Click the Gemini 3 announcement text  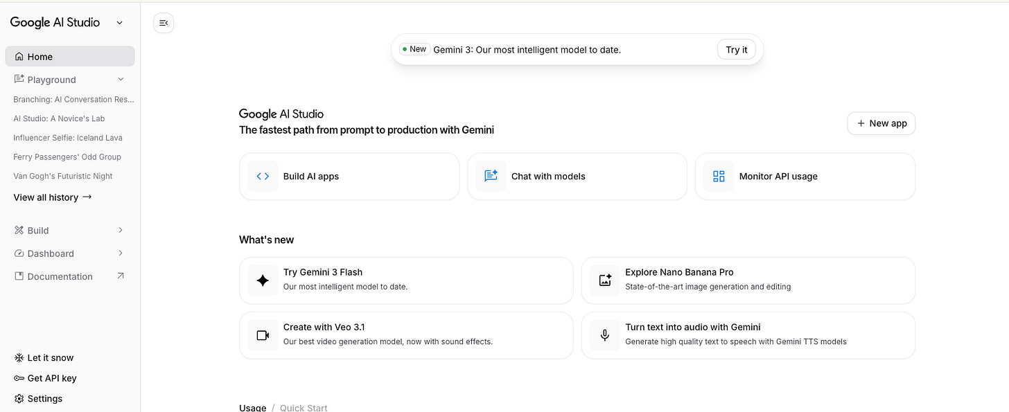527,50
